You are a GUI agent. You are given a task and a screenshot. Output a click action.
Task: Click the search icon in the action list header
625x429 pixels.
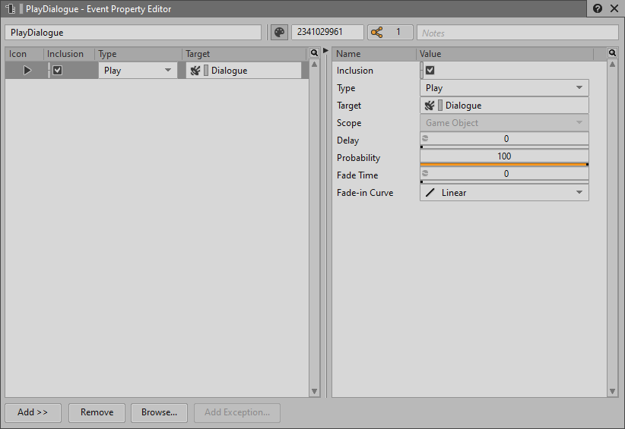point(314,54)
